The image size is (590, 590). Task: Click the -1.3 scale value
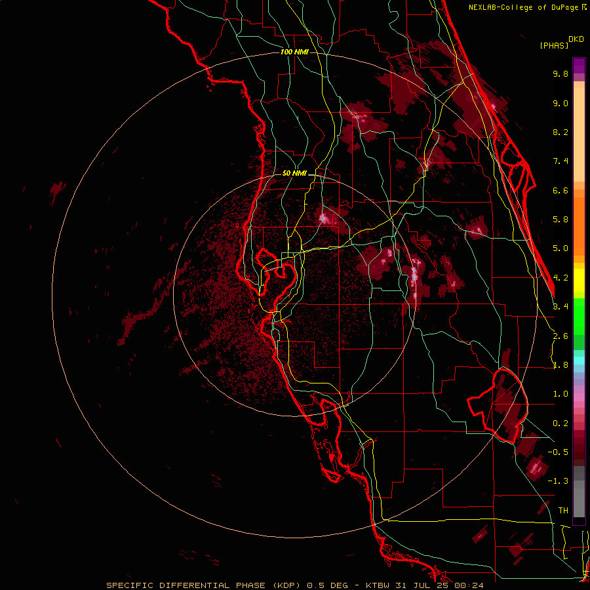click(558, 481)
